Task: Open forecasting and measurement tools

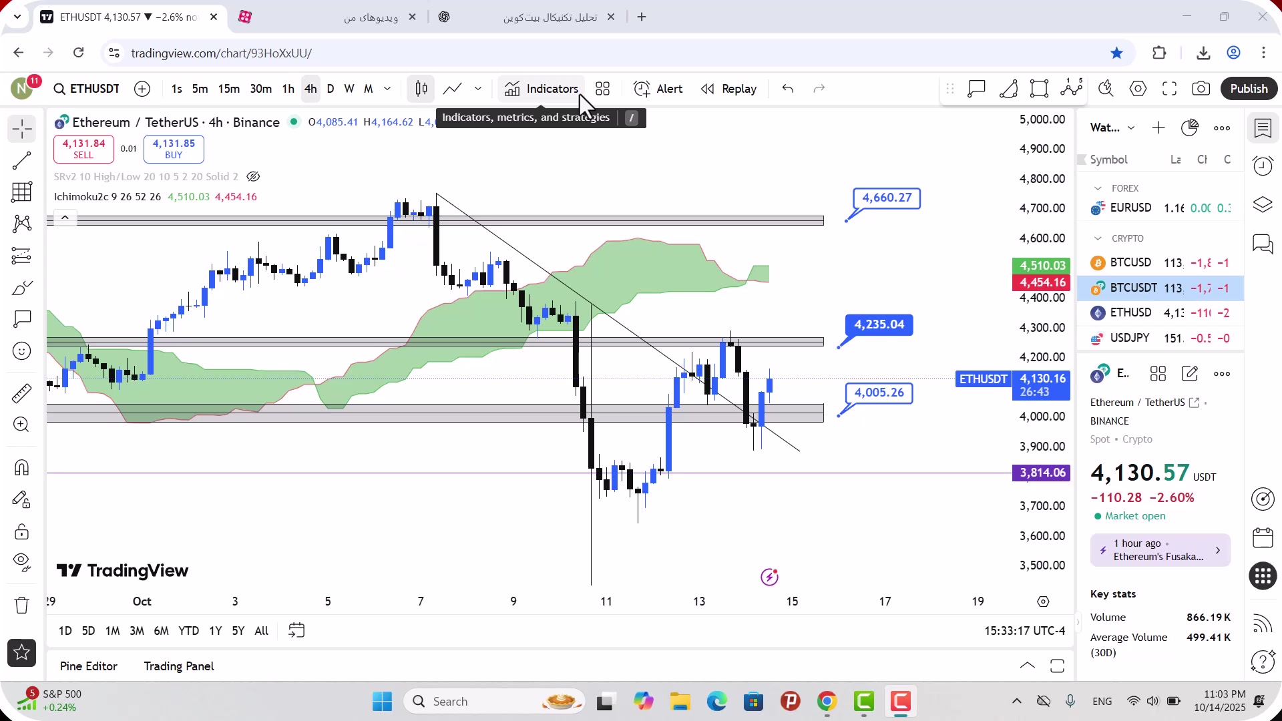Action: pyautogui.click(x=21, y=256)
